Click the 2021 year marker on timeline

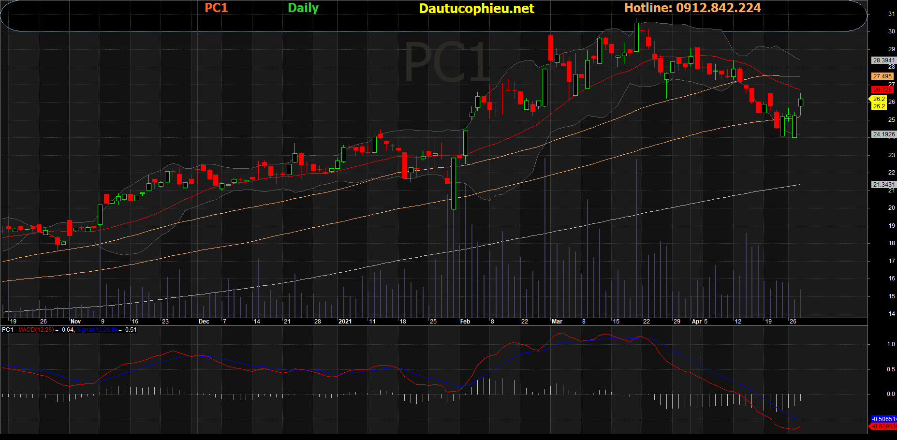pos(345,322)
